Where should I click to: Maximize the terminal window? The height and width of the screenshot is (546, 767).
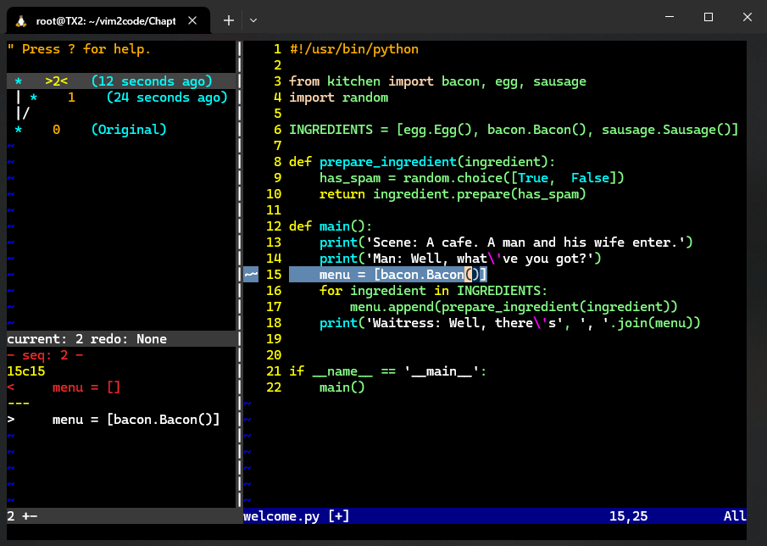pos(709,17)
